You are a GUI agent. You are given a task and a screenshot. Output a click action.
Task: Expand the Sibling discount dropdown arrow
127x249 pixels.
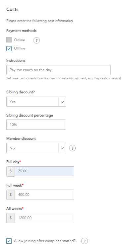click(62, 102)
